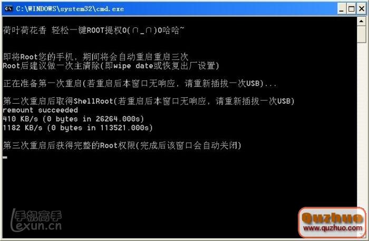Click the 手机高手 exun.cn watermark
This screenshot has height=241, width=369.
coord(36,220)
